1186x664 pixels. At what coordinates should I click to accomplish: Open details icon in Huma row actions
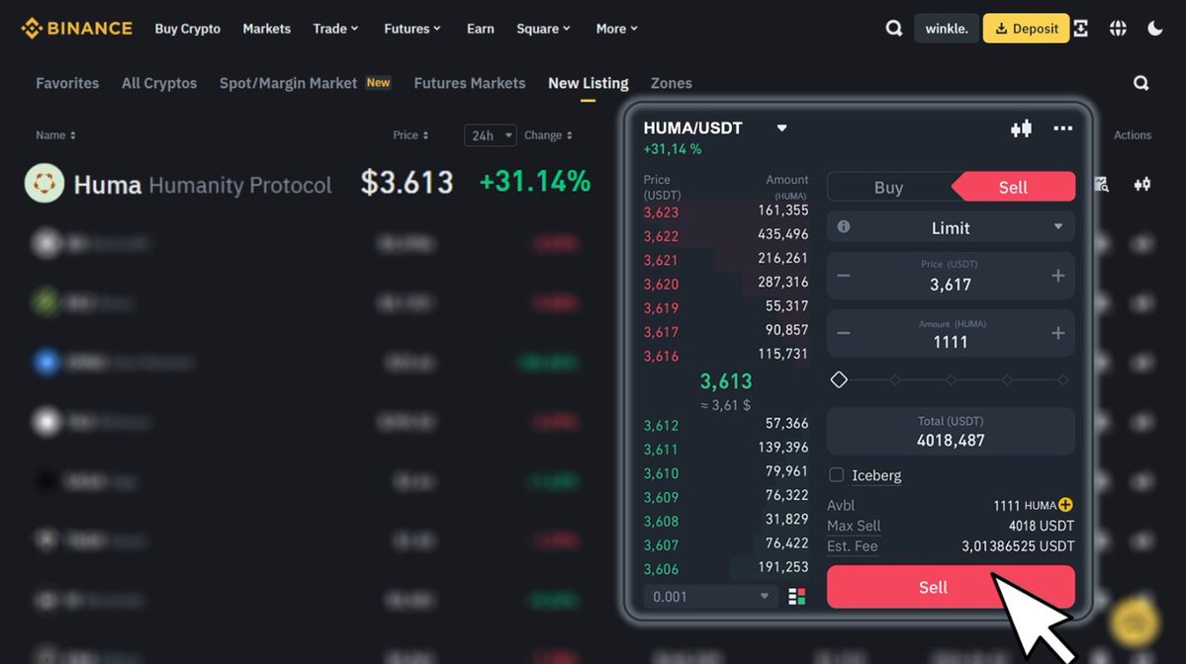[x=1101, y=185]
